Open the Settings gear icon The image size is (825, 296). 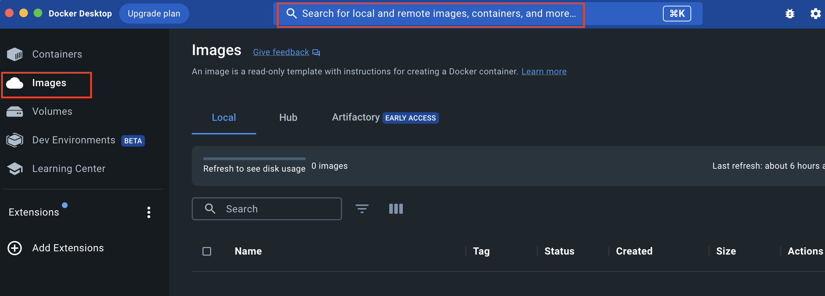(815, 14)
